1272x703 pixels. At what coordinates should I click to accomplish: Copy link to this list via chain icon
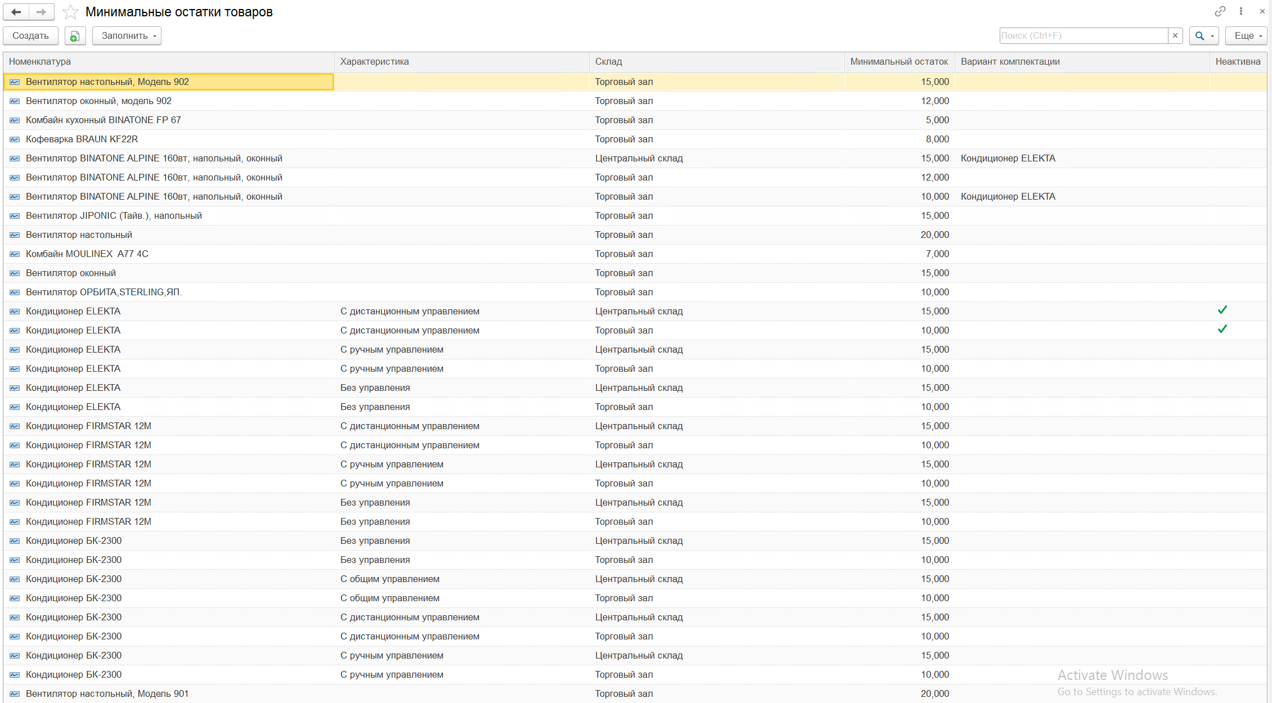pos(1220,11)
